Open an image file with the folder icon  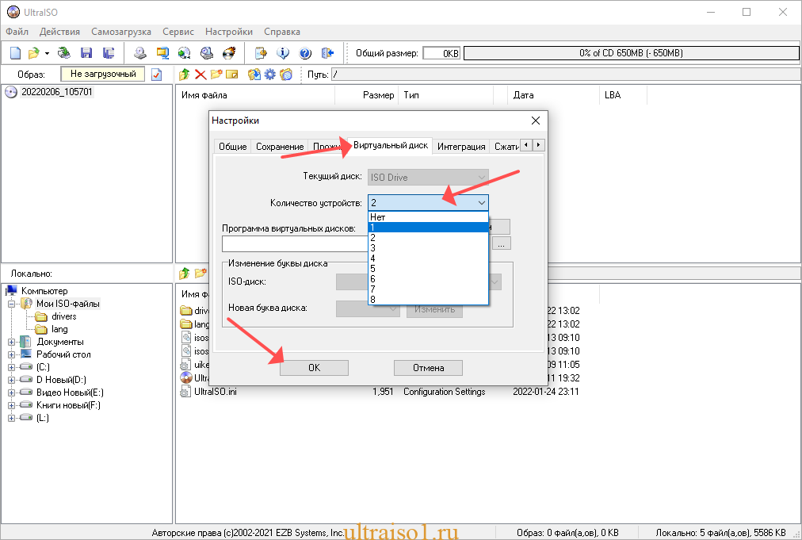click(x=34, y=53)
